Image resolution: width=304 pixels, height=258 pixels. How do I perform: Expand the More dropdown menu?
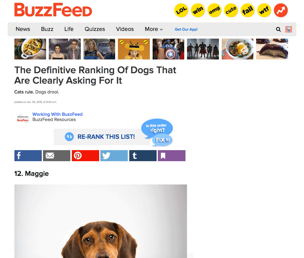point(154,29)
